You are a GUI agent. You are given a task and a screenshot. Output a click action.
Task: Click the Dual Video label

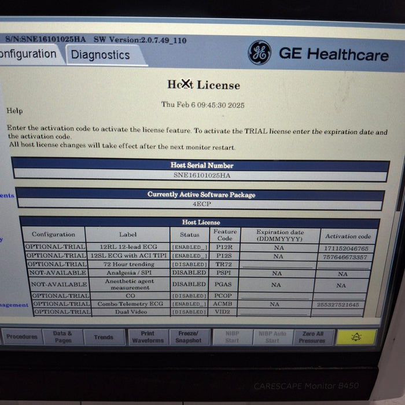131,312
